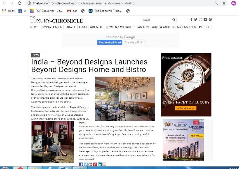Open the PDF Converter bookmark
The height and width of the screenshot is (169, 239).
point(46,11)
